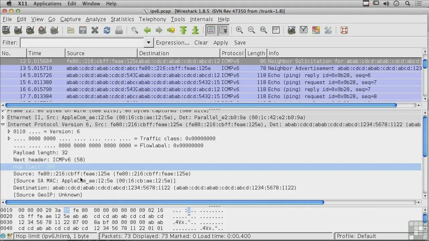Screen dimensions: 429x241
Task: Print packets with the printer icon
Action: 119,30
